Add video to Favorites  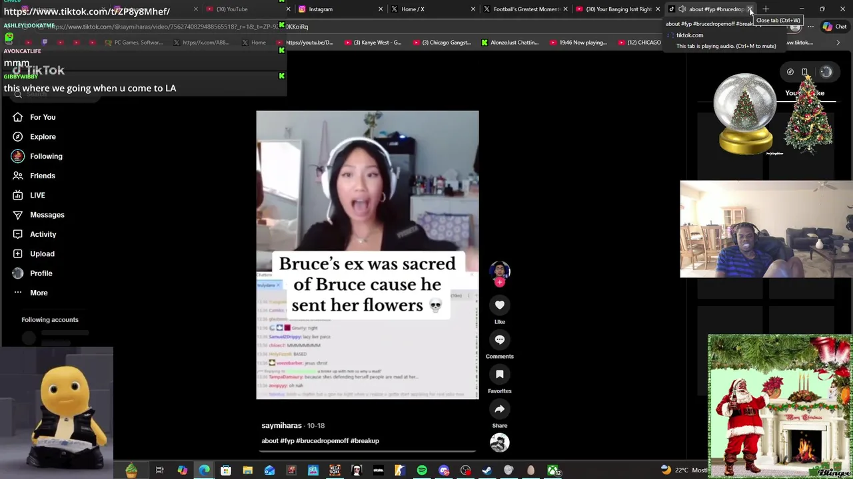point(500,374)
